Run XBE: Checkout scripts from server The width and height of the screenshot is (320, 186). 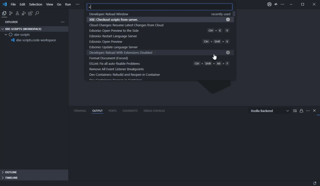coord(160,19)
